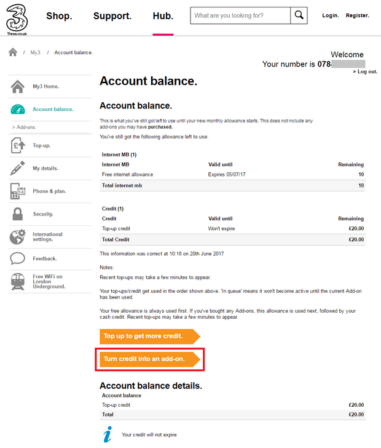Open the Shop menu

[x=59, y=16]
